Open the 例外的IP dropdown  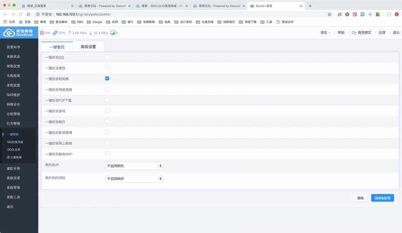tap(134, 166)
